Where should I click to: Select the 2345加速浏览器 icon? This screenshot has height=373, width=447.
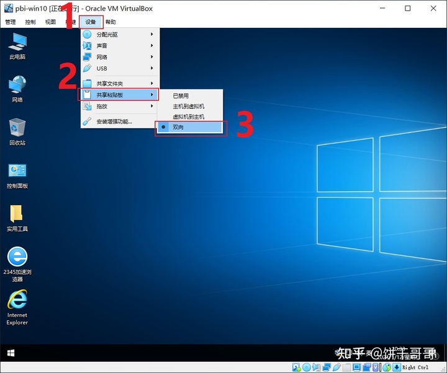pyautogui.click(x=17, y=265)
